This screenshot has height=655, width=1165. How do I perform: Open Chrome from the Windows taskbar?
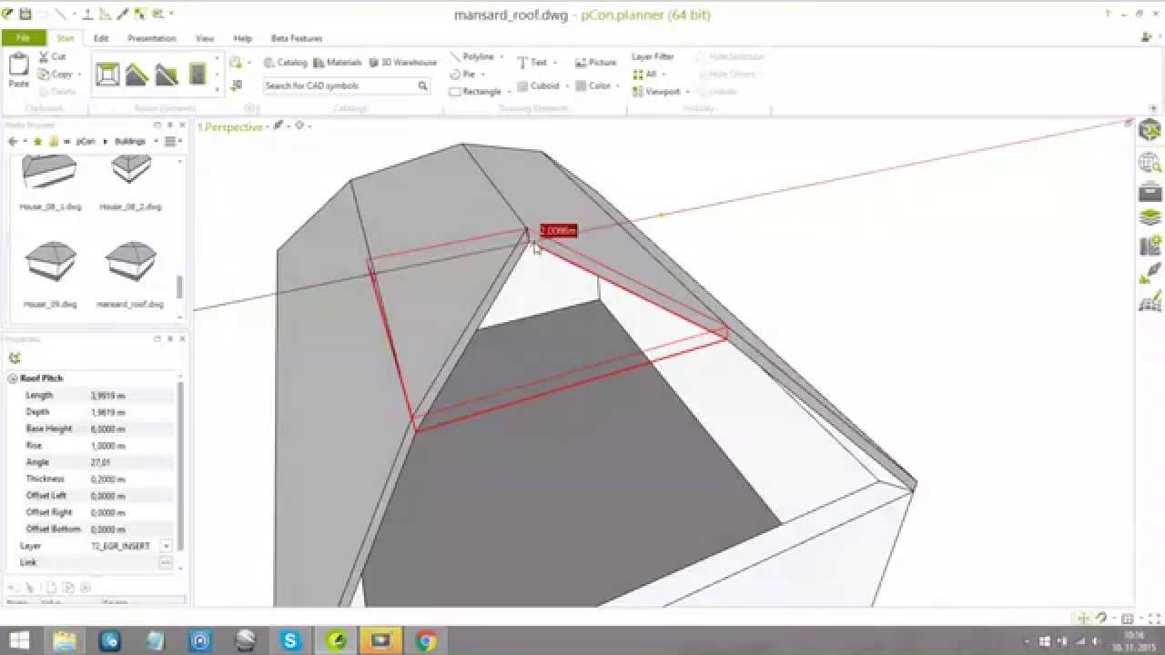426,640
